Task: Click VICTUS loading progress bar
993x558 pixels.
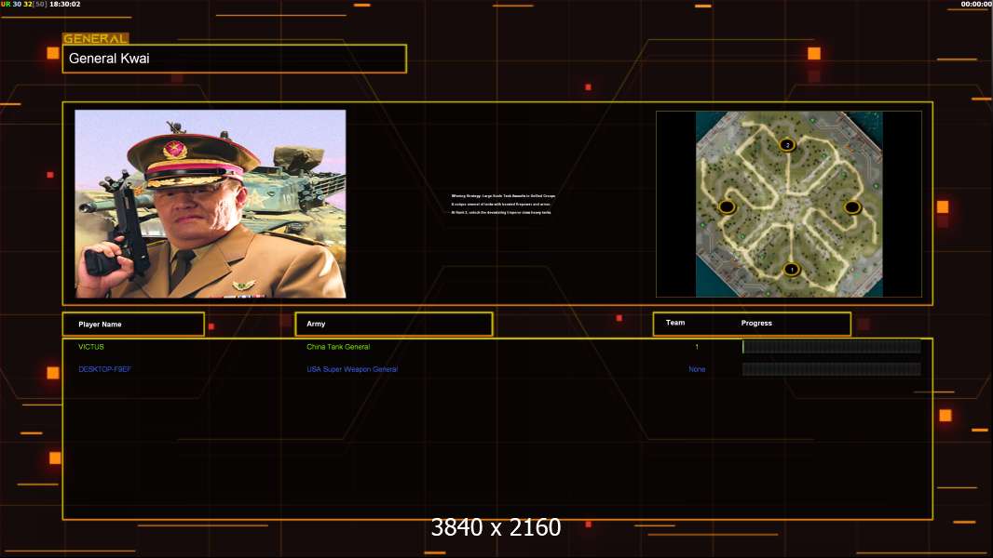Action: (x=831, y=347)
